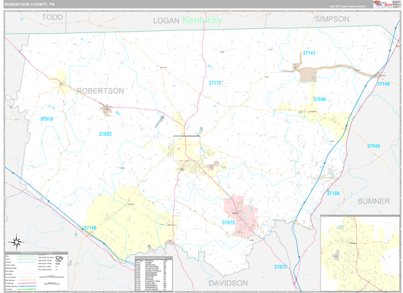This screenshot has height=293, width=403.
Task: Click the SUMNER county label
Action: 373,201
